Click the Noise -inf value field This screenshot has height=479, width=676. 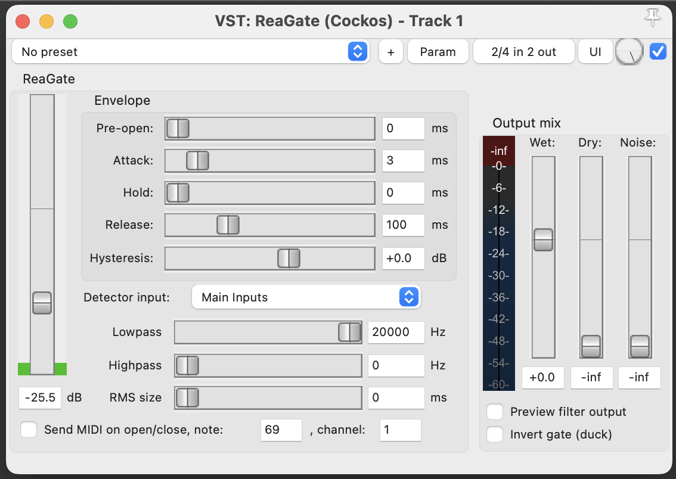tap(640, 378)
